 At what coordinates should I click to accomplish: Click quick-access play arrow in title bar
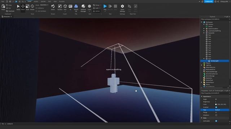click(16, 1)
